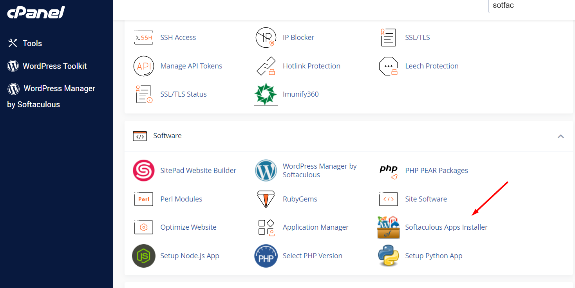Go to the Select PHP Version link

313,256
